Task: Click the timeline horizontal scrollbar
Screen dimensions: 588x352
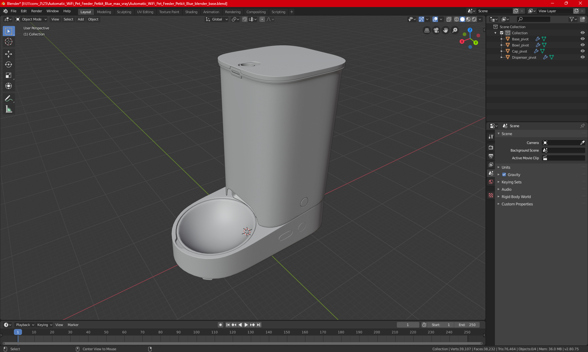Action: 243,343
